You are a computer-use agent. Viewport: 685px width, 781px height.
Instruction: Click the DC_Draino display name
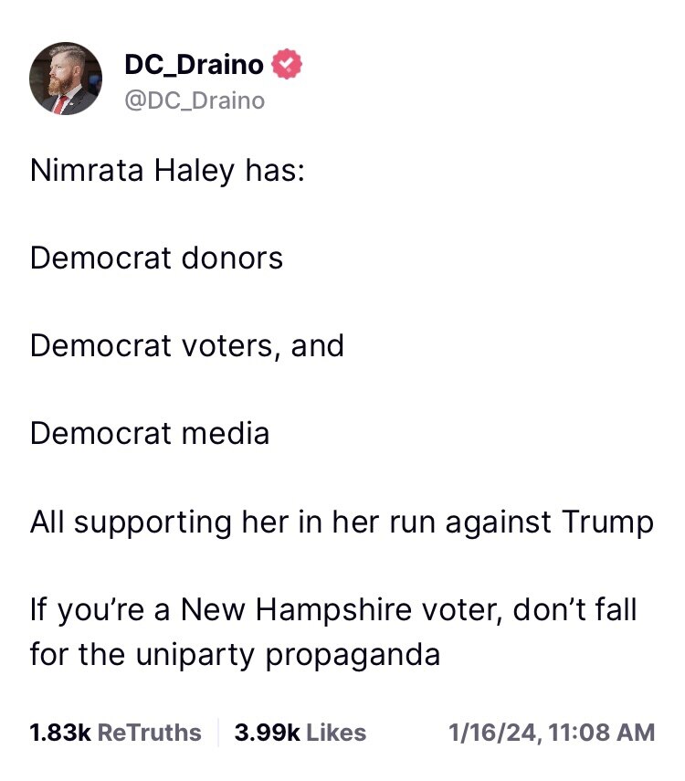(x=194, y=65)
